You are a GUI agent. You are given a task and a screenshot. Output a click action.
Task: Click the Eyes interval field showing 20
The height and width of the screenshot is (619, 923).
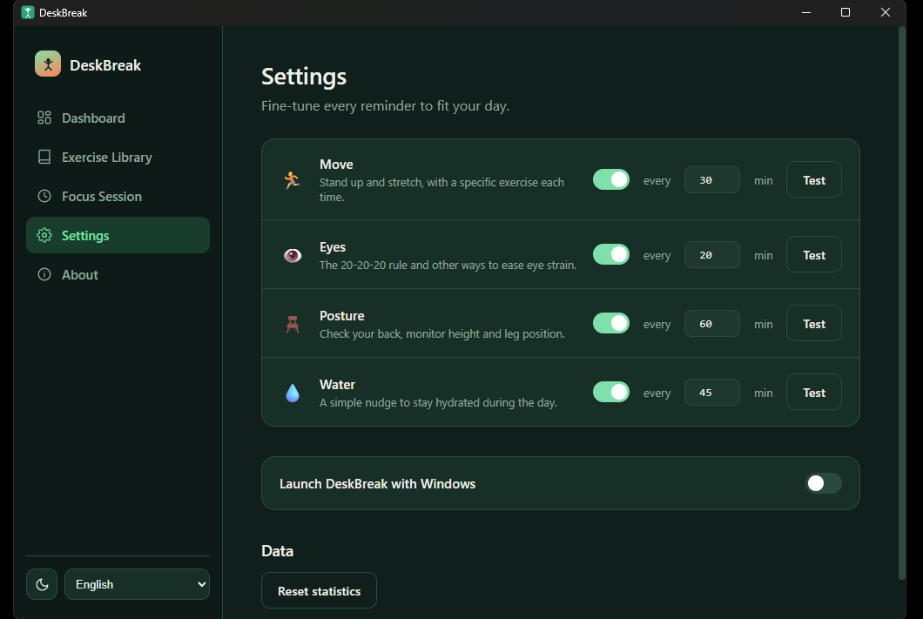(x=712, y=255)
